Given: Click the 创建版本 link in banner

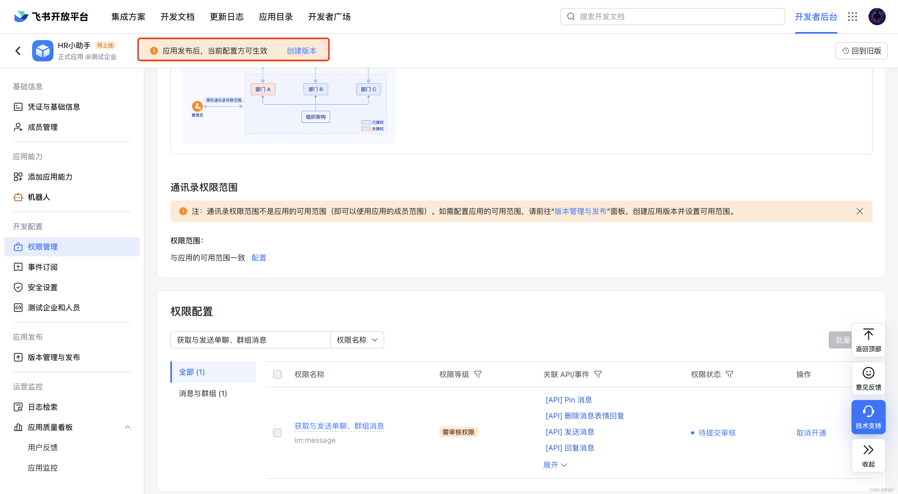Looking at the screenshot, I should pos(302,51).
